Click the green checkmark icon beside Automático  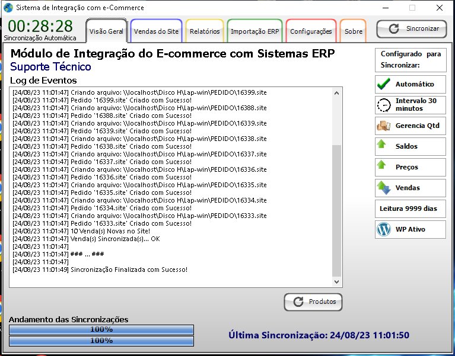(384, 84)
